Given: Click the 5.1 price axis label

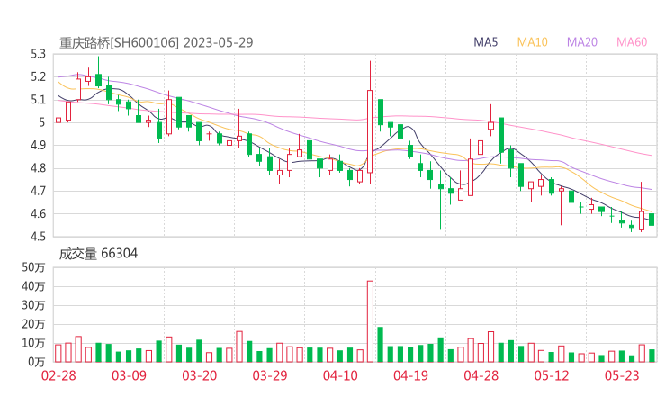Looking at the screenshot, I should point(38,100).
